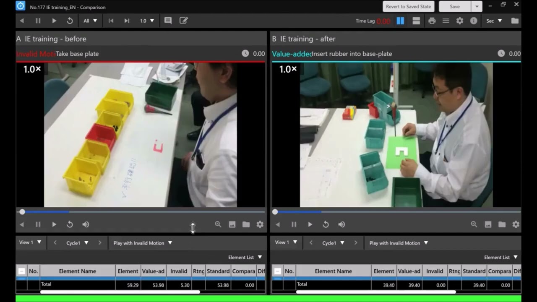Image resolution: width=537 pixels, height=302 pixels.
Task: Click horizontal scrollbar under table A
Action: click(120, 292)
